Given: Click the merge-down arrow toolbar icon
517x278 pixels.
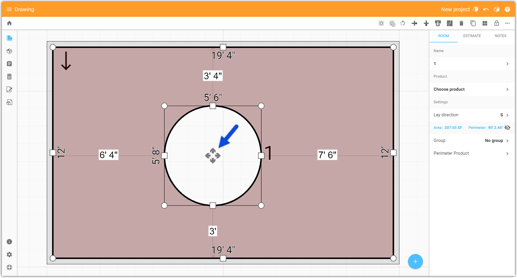Looking at the screenshot, I should (438, 23).
